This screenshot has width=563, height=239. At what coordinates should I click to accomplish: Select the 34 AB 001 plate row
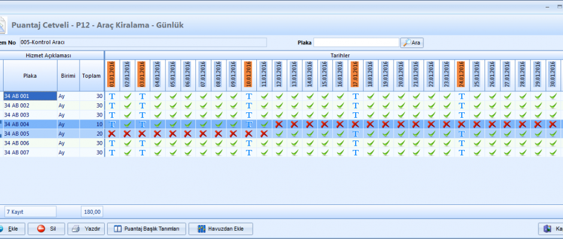30,96
